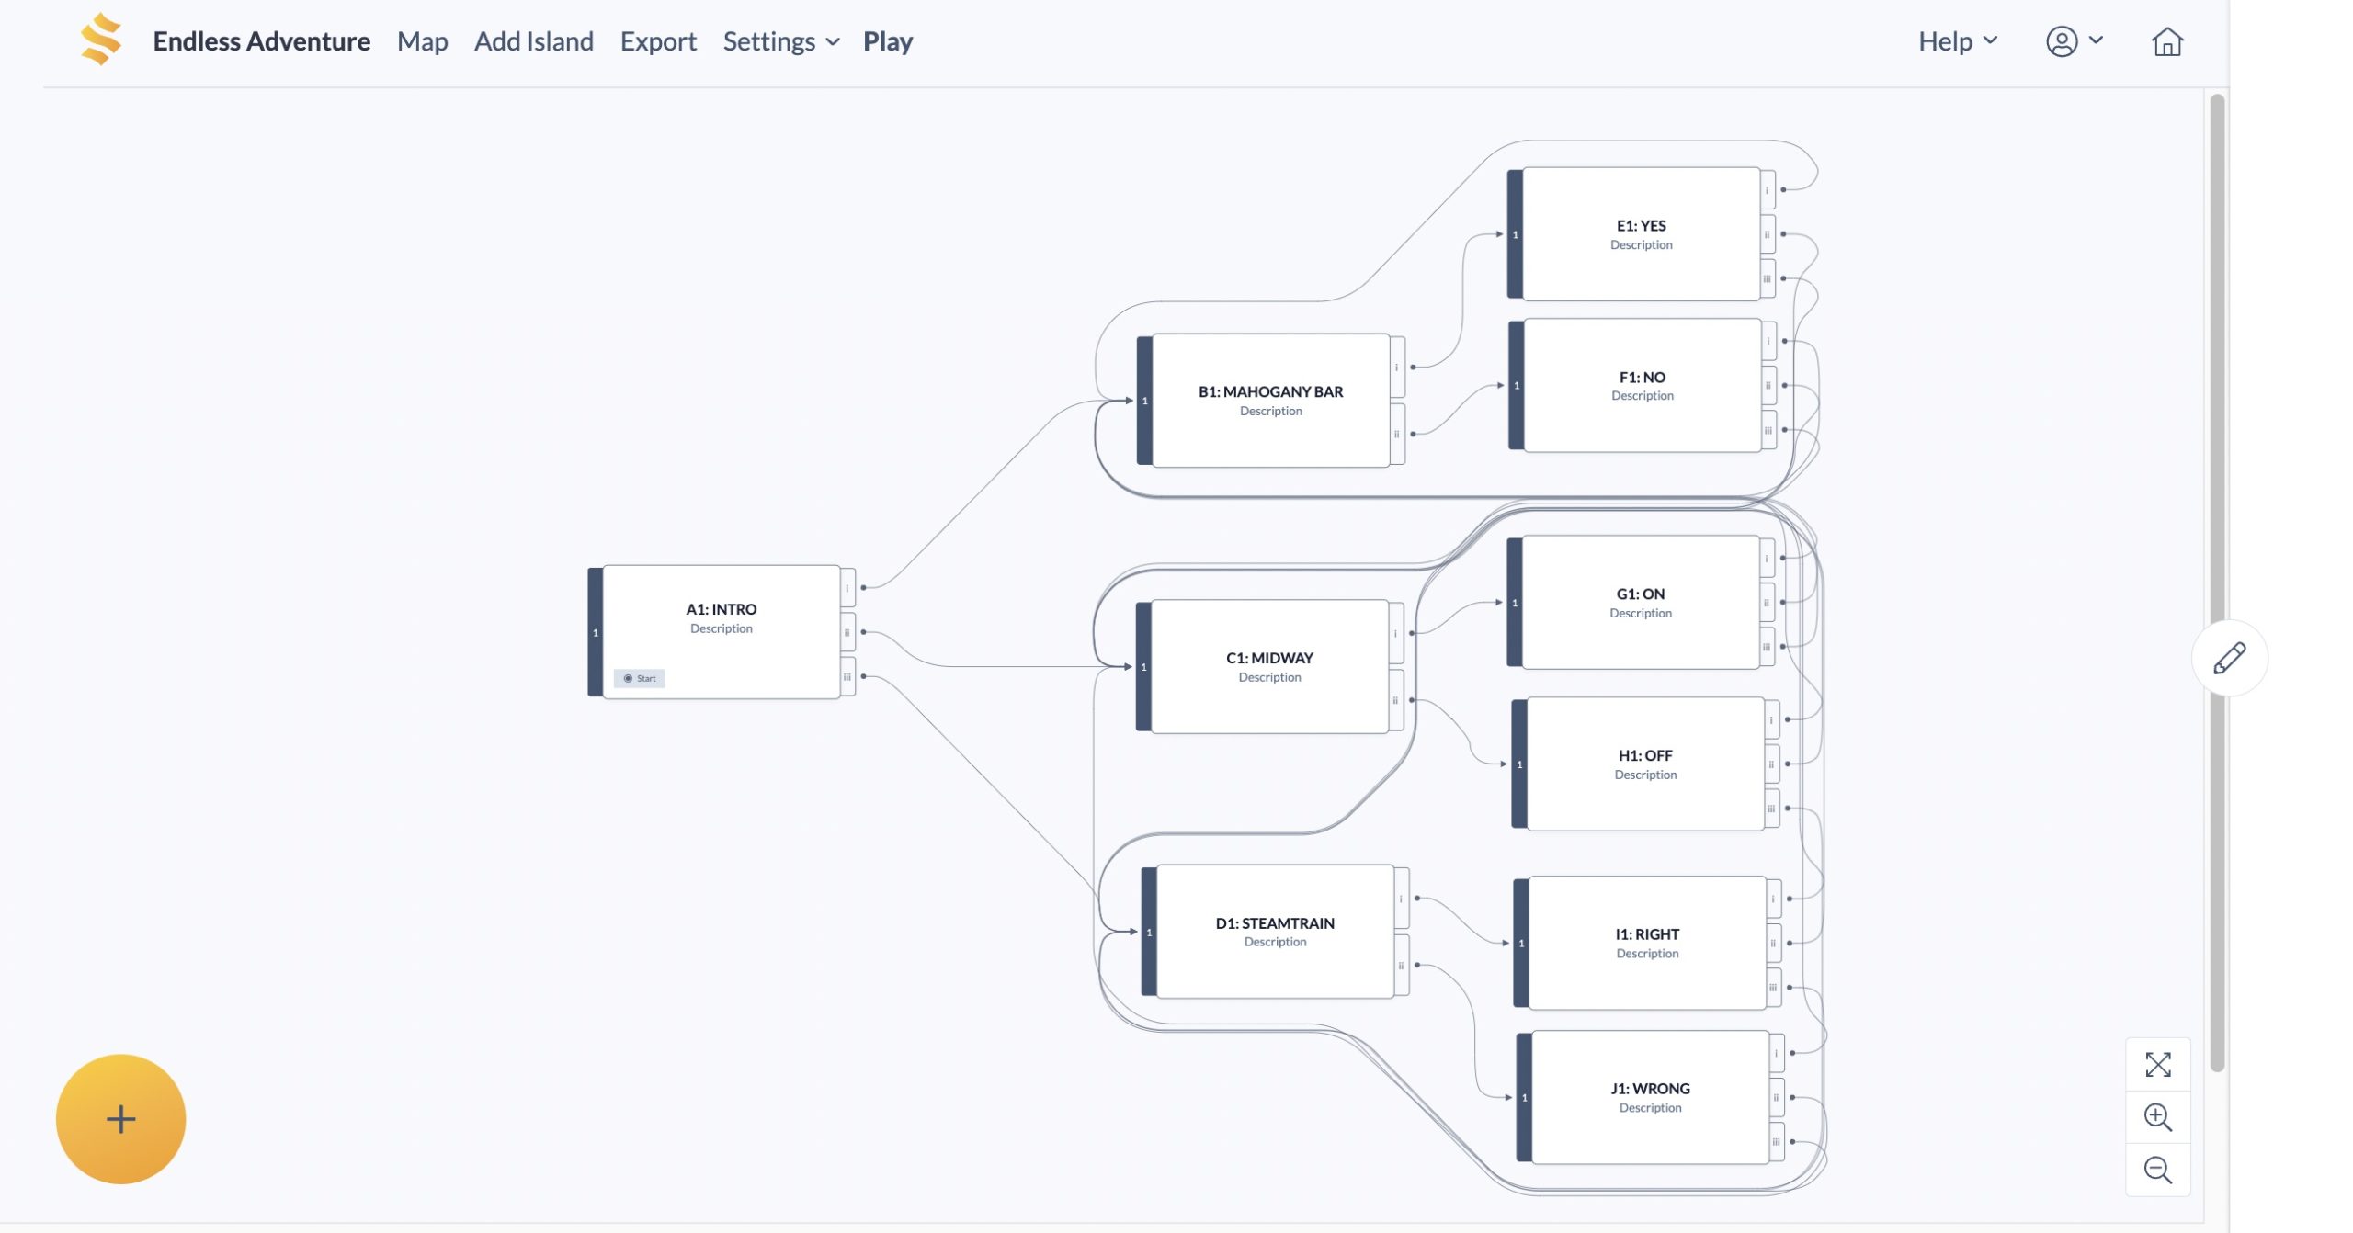Viewport: 2353px width, 1233px height.
Task: Open the Help dropdown menu
Action: point(1957,41)
